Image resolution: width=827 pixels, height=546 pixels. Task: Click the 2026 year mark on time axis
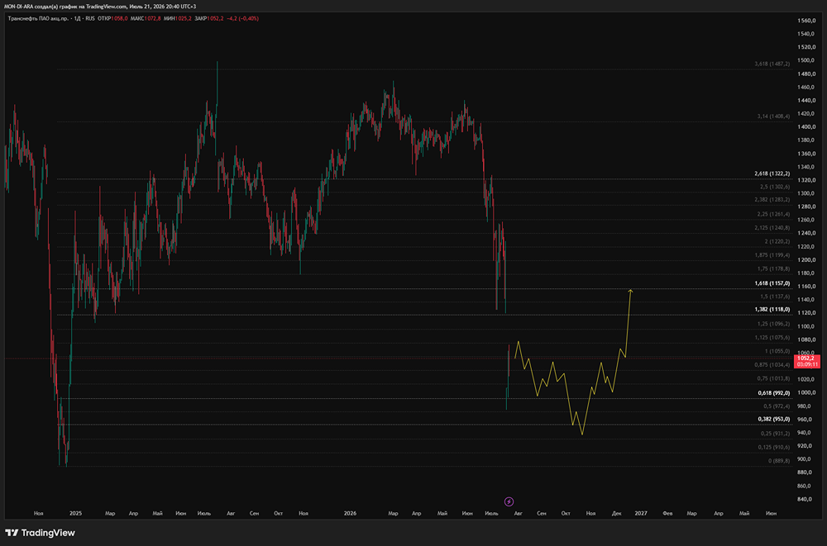pos(350,513)
